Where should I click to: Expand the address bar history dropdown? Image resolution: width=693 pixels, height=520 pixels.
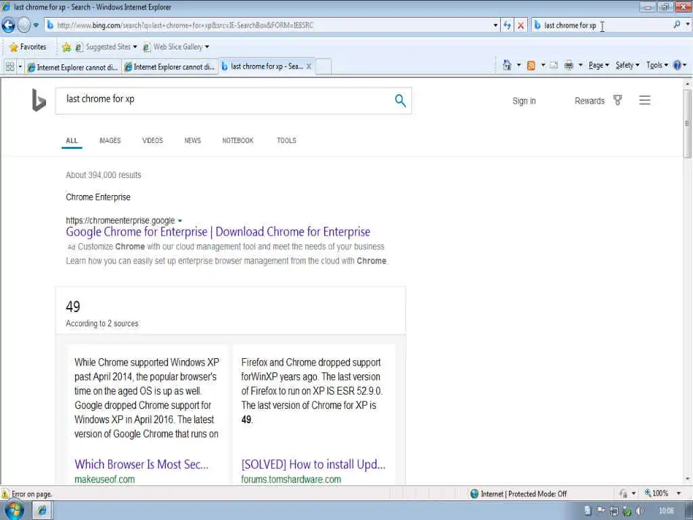point(495,25)
